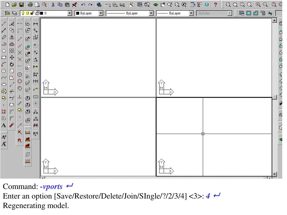Select the Move tool with four arrows
Image resolution: width=287 pixels, height=215 pixels.
[x=12, y=58]
